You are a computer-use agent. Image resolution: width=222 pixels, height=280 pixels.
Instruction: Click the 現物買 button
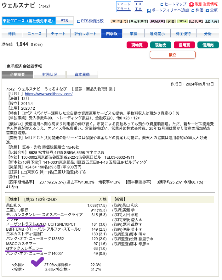point(137,45)
